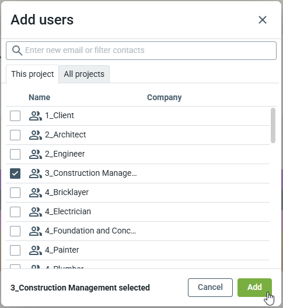The height and width of the screenshot is (308, 283).
Task: Cancel the Add users dialog
Action: [210, 288]
